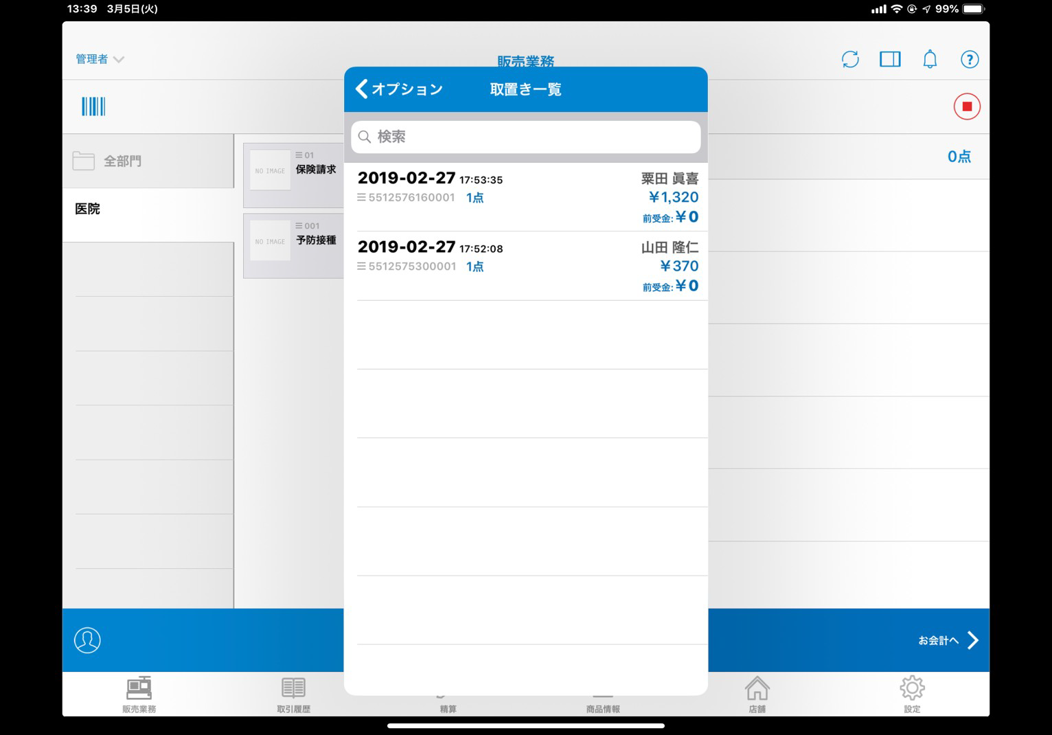Select the 医院 department
The width and height of the screenshot is (1052, 735).
(88, 210)
